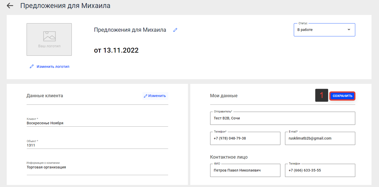The image size is (379, 187).
Task: Click the date text 'от 13.11.2022'
Action: tap(116, 50)
